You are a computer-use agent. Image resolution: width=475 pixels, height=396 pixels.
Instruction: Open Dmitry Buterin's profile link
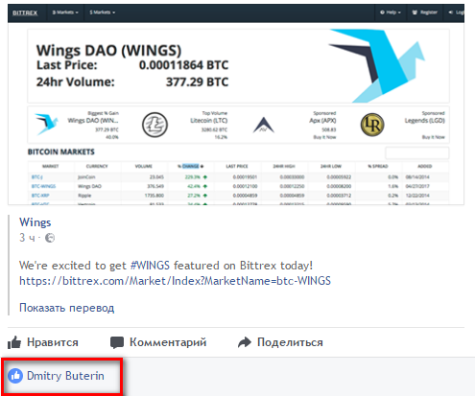65,376
